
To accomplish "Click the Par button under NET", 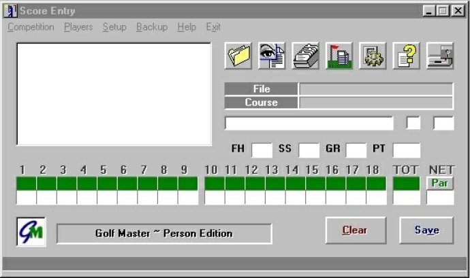I will click(440, 183).
